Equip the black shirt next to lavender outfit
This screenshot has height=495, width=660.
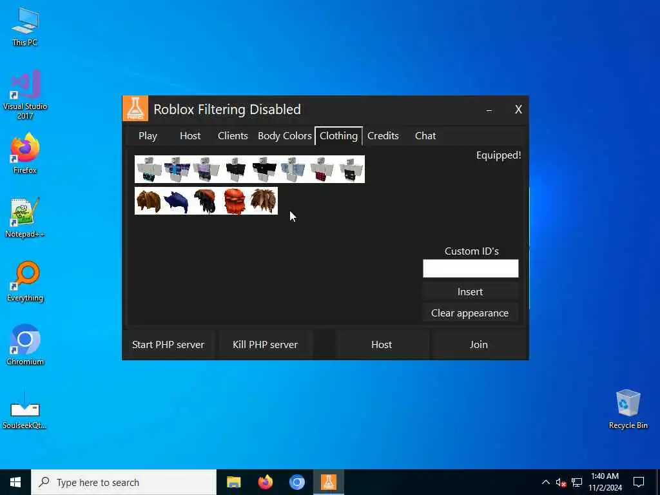click(235, 170)
